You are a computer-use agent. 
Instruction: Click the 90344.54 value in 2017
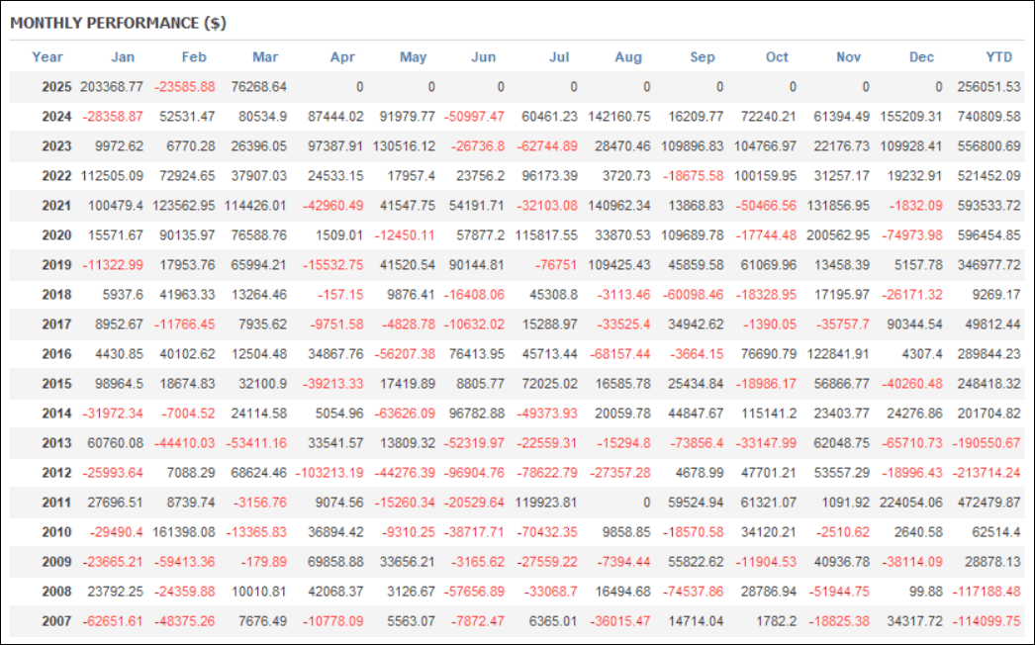point(914,324)
